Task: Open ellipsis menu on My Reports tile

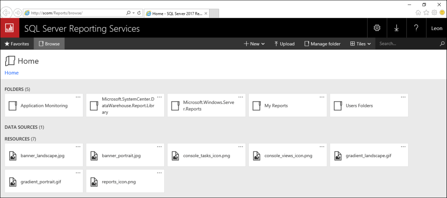Action: (x=322, y=97)
